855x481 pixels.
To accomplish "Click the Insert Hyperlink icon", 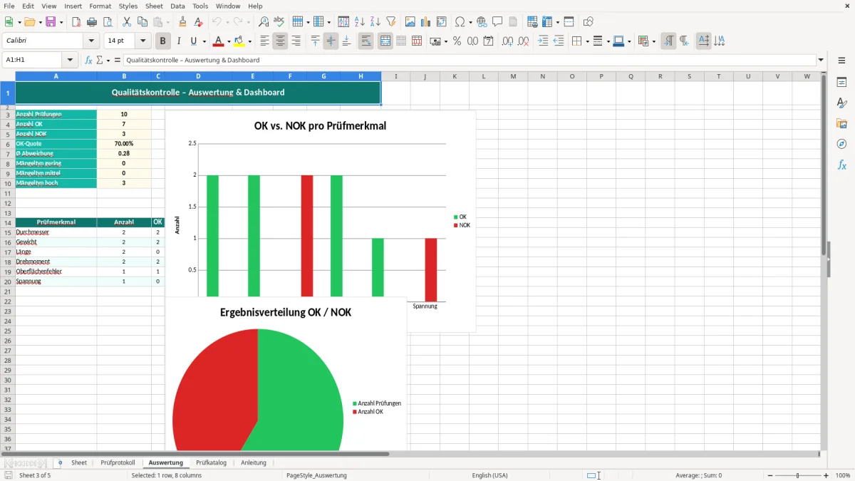I will point(482,22).
